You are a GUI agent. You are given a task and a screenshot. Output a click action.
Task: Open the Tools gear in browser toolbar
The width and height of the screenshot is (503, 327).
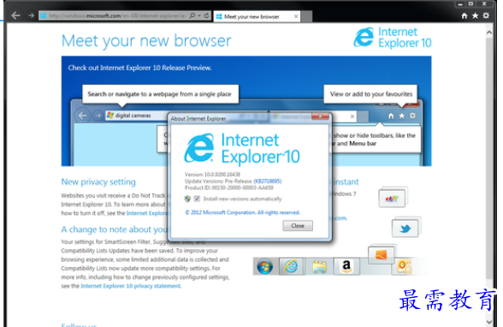click(486, 15)
